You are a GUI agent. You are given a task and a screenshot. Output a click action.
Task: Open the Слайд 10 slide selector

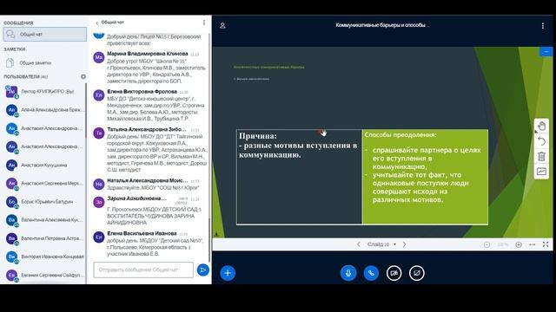(x=381, y=244)
